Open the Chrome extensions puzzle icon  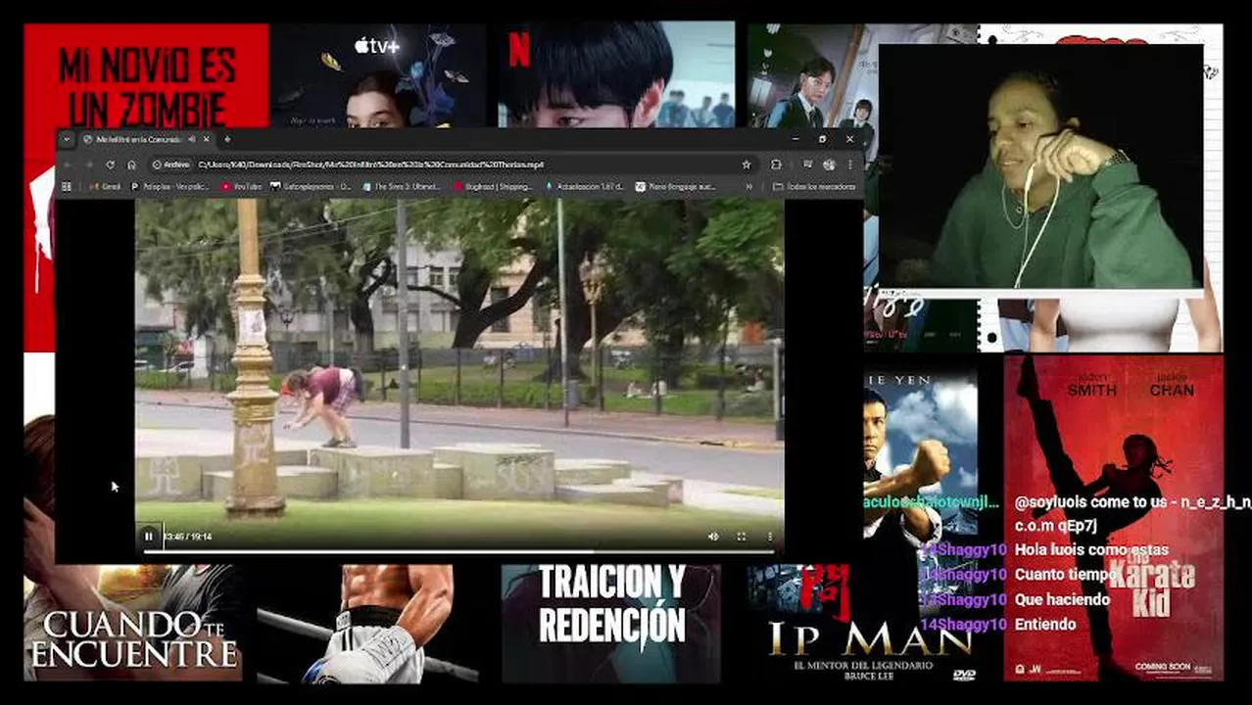pos(776,164)
